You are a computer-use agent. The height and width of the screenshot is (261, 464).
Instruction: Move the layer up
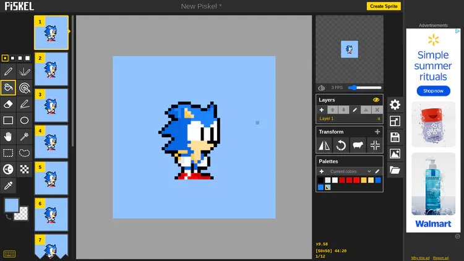[x=332, y=110]
